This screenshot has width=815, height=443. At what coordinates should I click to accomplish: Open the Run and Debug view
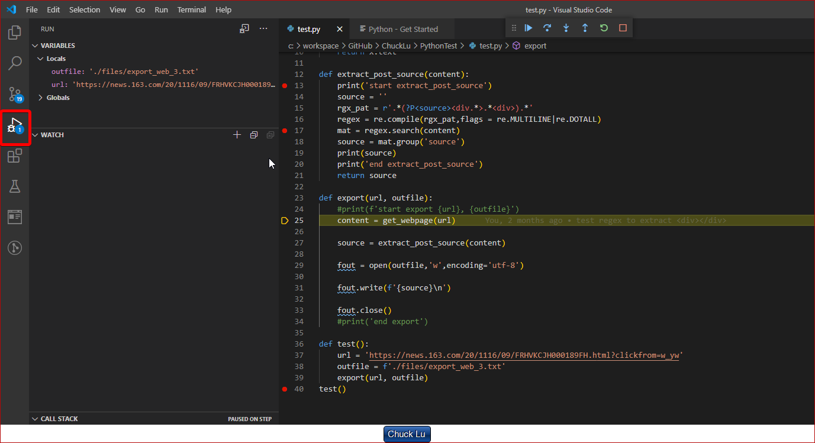coord(15,125)
